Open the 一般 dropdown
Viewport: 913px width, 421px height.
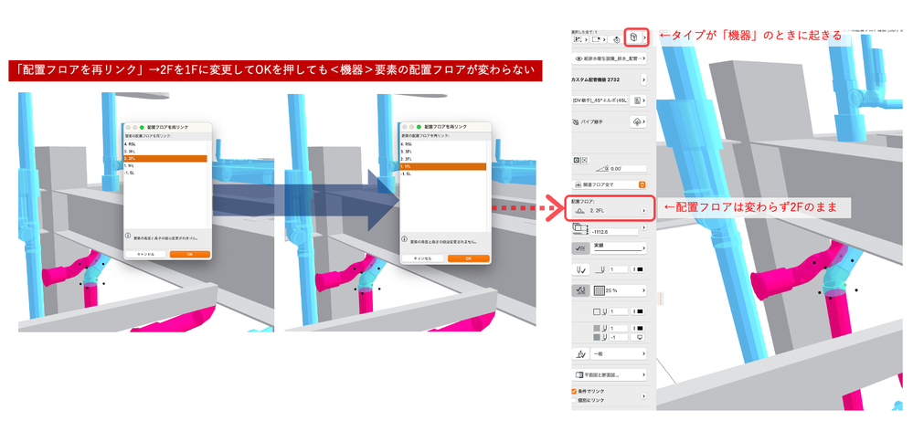tap(619, 353)
